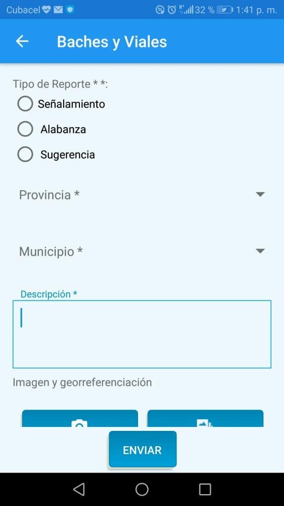The height and width of the screenshot is (506, 284).
Task: Submit the form with ENVIAR
Action: click(142, 449)
